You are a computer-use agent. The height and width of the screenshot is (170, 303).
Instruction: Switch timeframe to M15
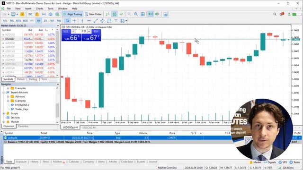[x=18, y=21]
